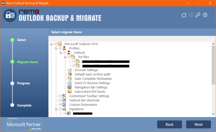Click the Customized Toolbar Settings tools icon

point(64,96)
